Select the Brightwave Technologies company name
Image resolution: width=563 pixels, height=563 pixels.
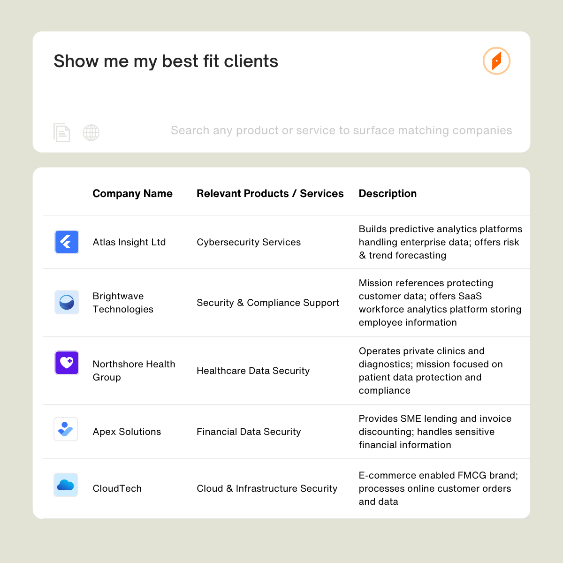pos(123,303)
